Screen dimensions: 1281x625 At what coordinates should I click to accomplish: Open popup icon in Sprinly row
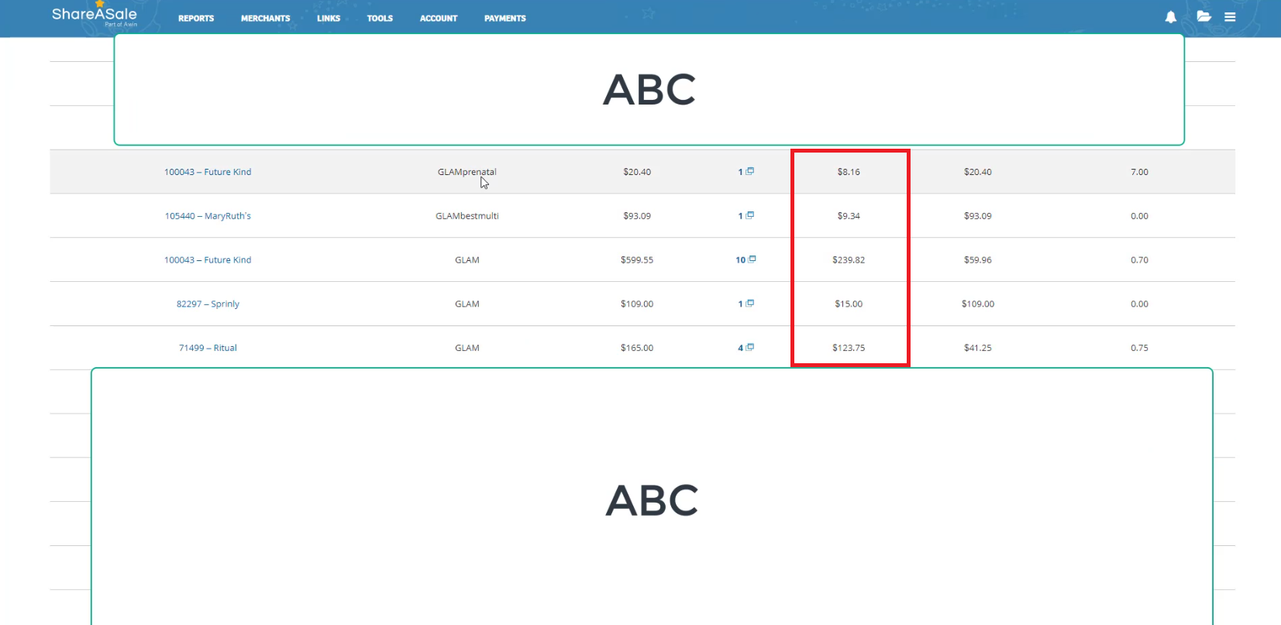click(x=750, y=304)
